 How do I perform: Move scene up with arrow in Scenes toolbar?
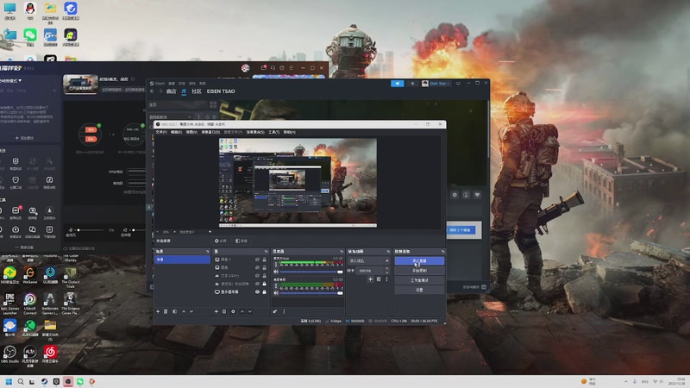(184, 311)
